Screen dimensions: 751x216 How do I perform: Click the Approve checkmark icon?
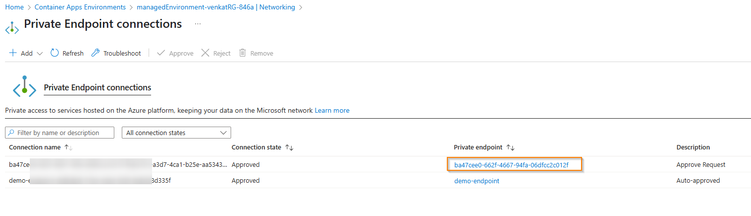(x=161, y=53)
